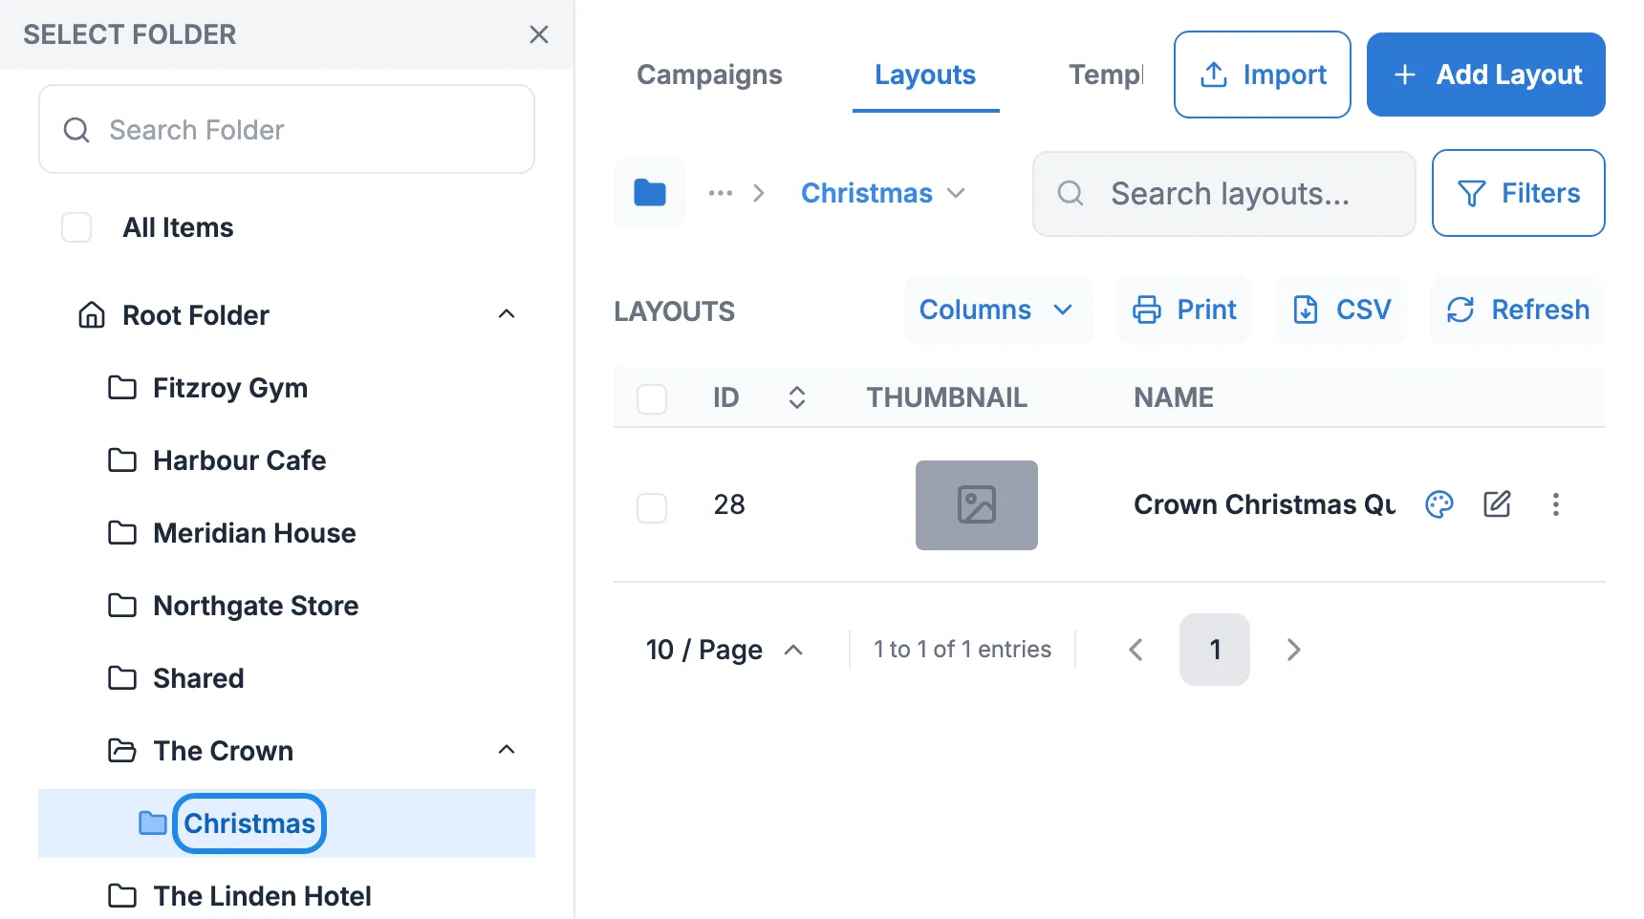The width and height of the screenshot is (1644, 919).
Task: Open the layout 28 thumbnail
Action: pos(977,505)
